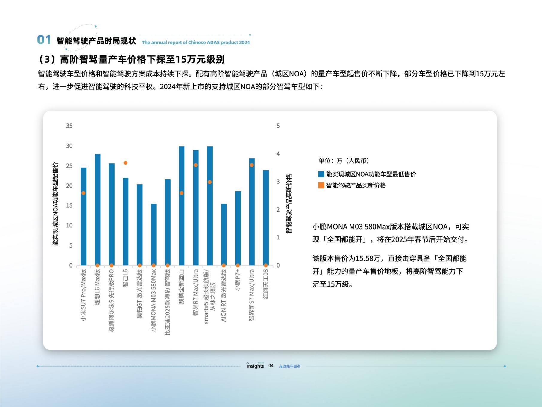Click the English subtitle about Chinese ADAS product 2024
This screenshot has width=542, height=407.
196,43
